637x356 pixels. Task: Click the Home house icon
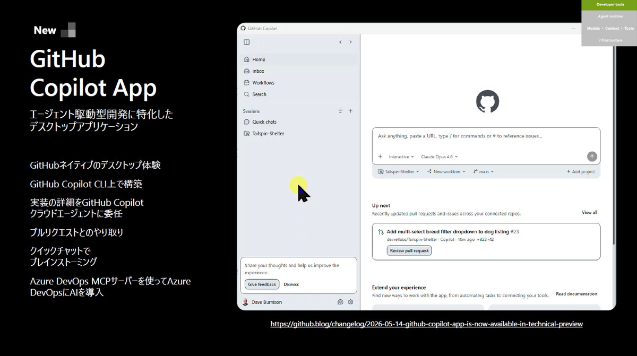pyautogui.click(x=246, y=59)
